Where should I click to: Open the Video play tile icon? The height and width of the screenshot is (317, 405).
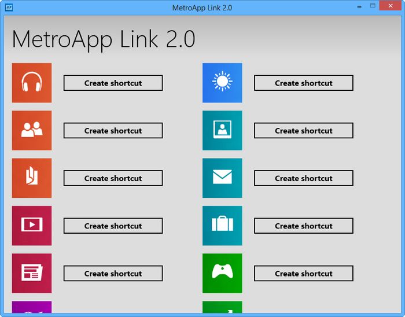(x=32, y=226)
